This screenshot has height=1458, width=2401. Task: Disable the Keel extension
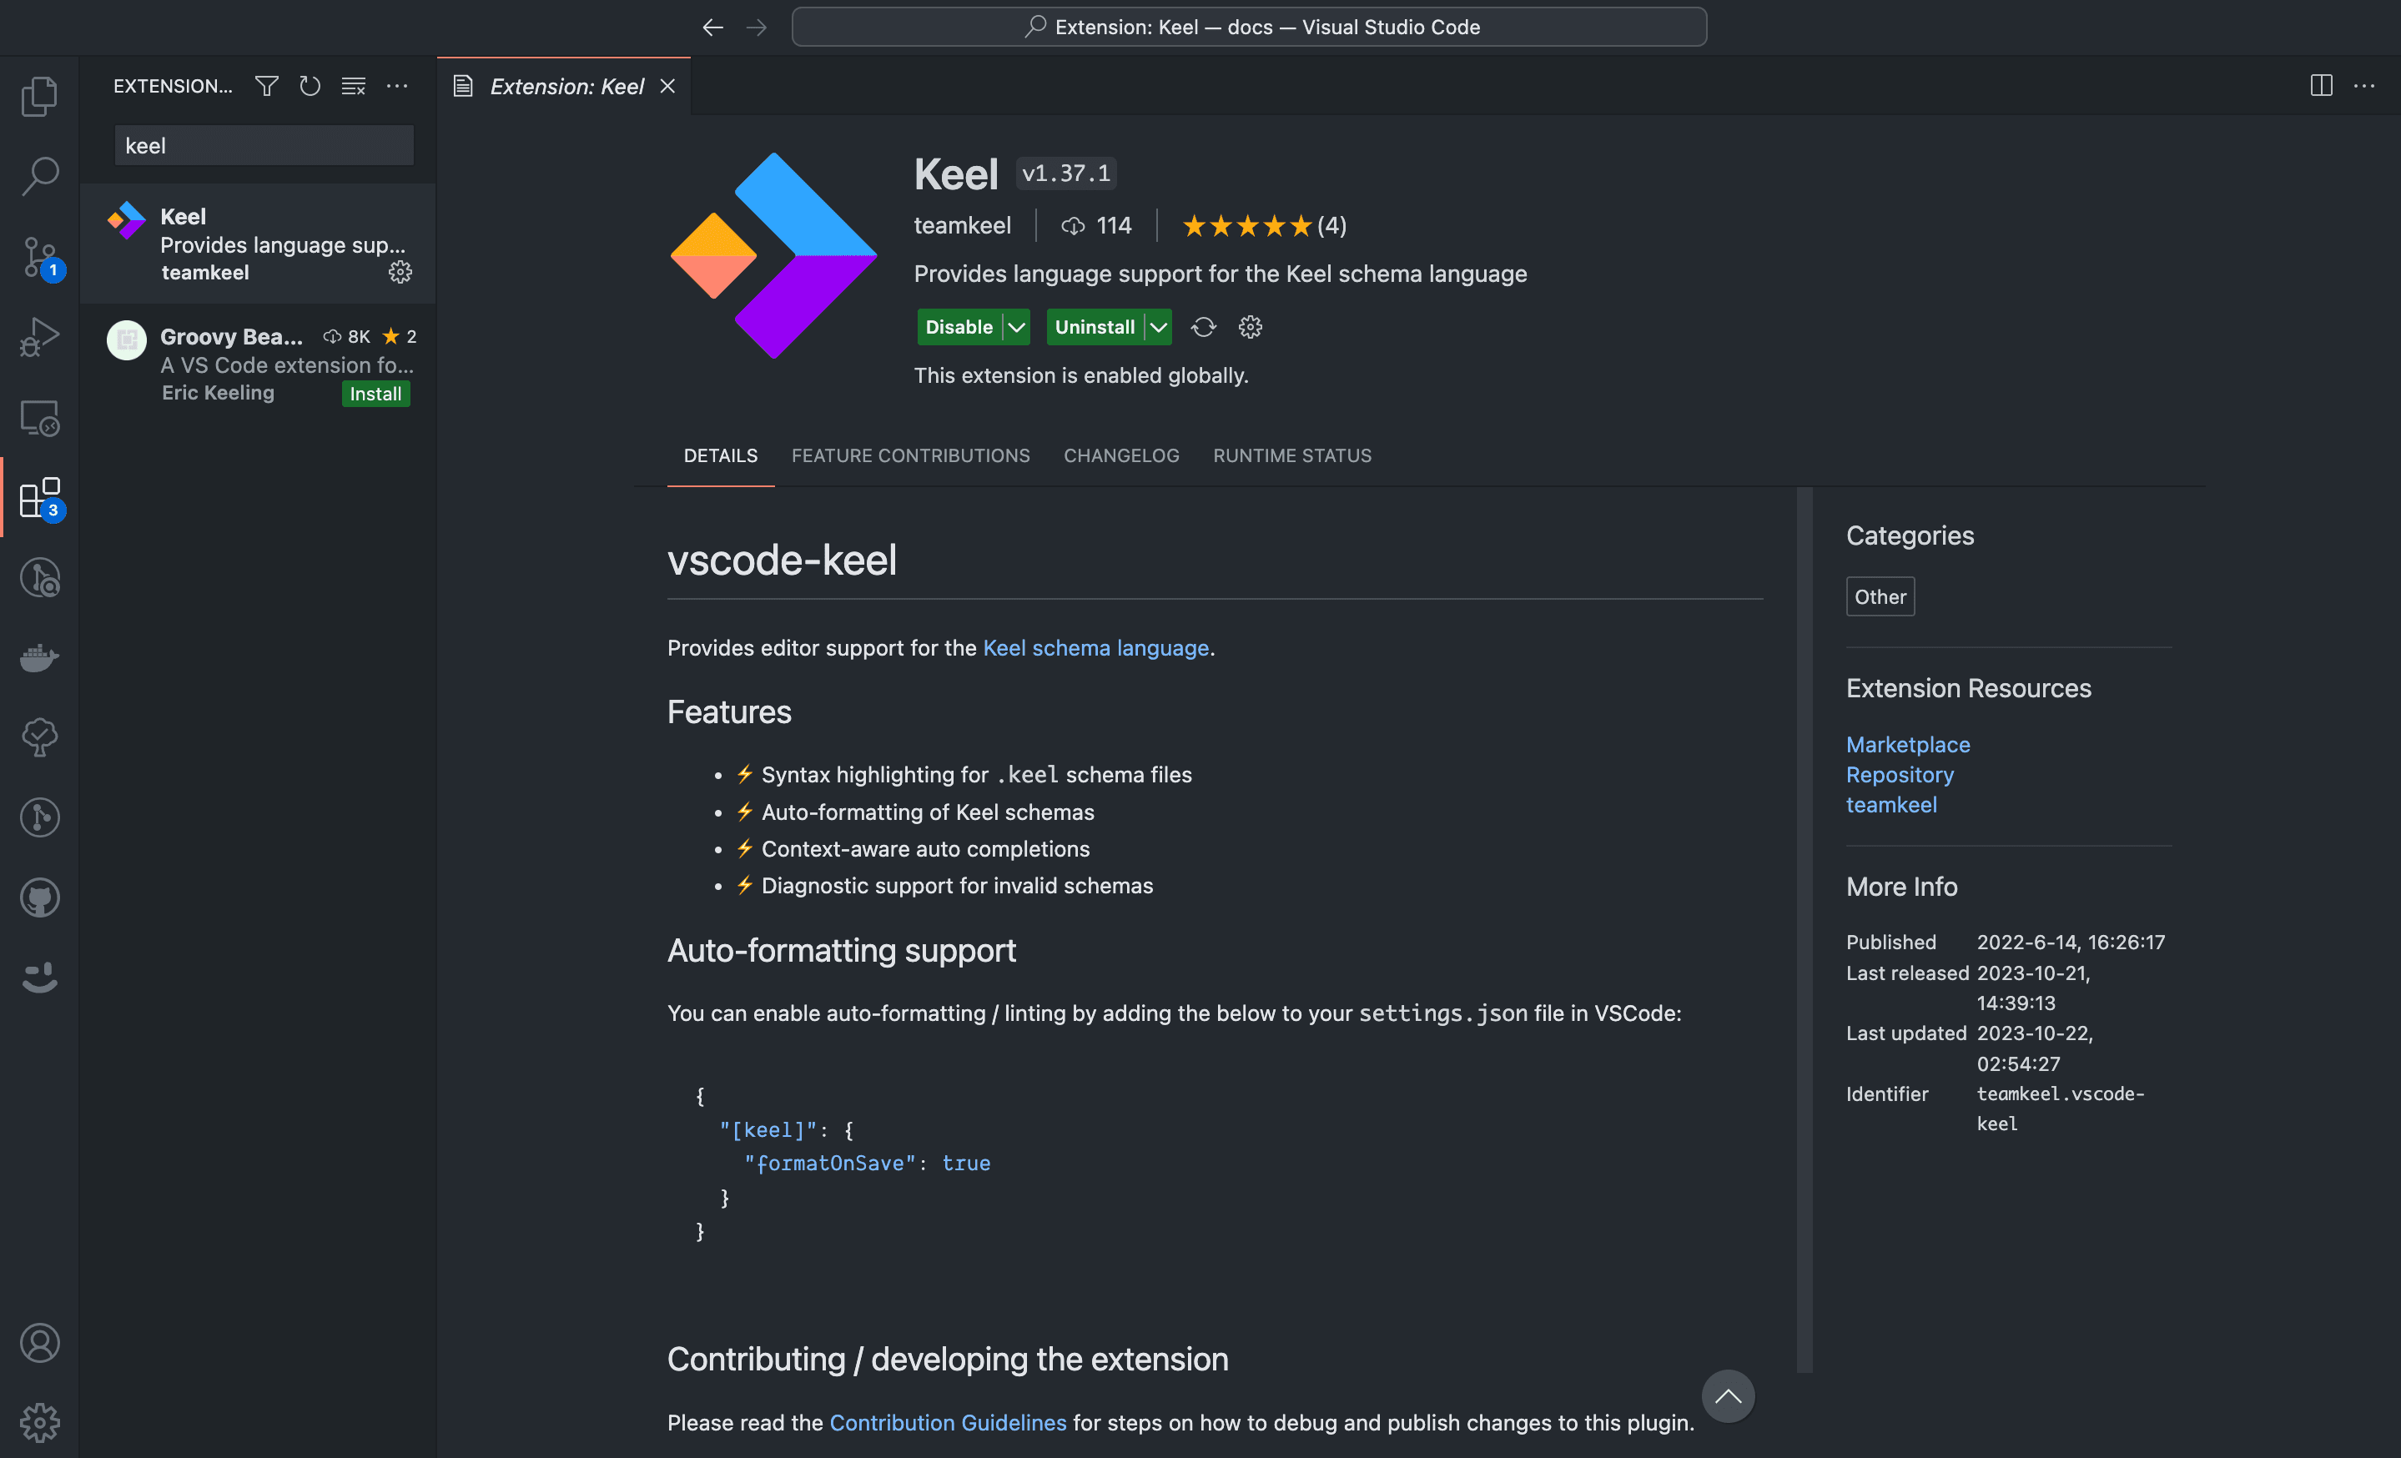[x=959, y=327]
